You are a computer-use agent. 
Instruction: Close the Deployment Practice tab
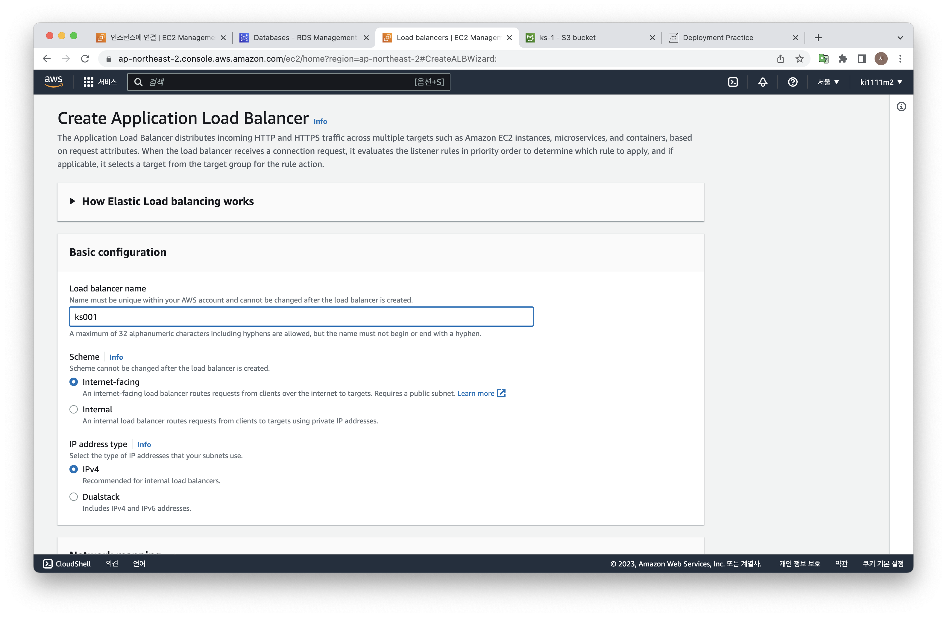[x=795, y=38]
